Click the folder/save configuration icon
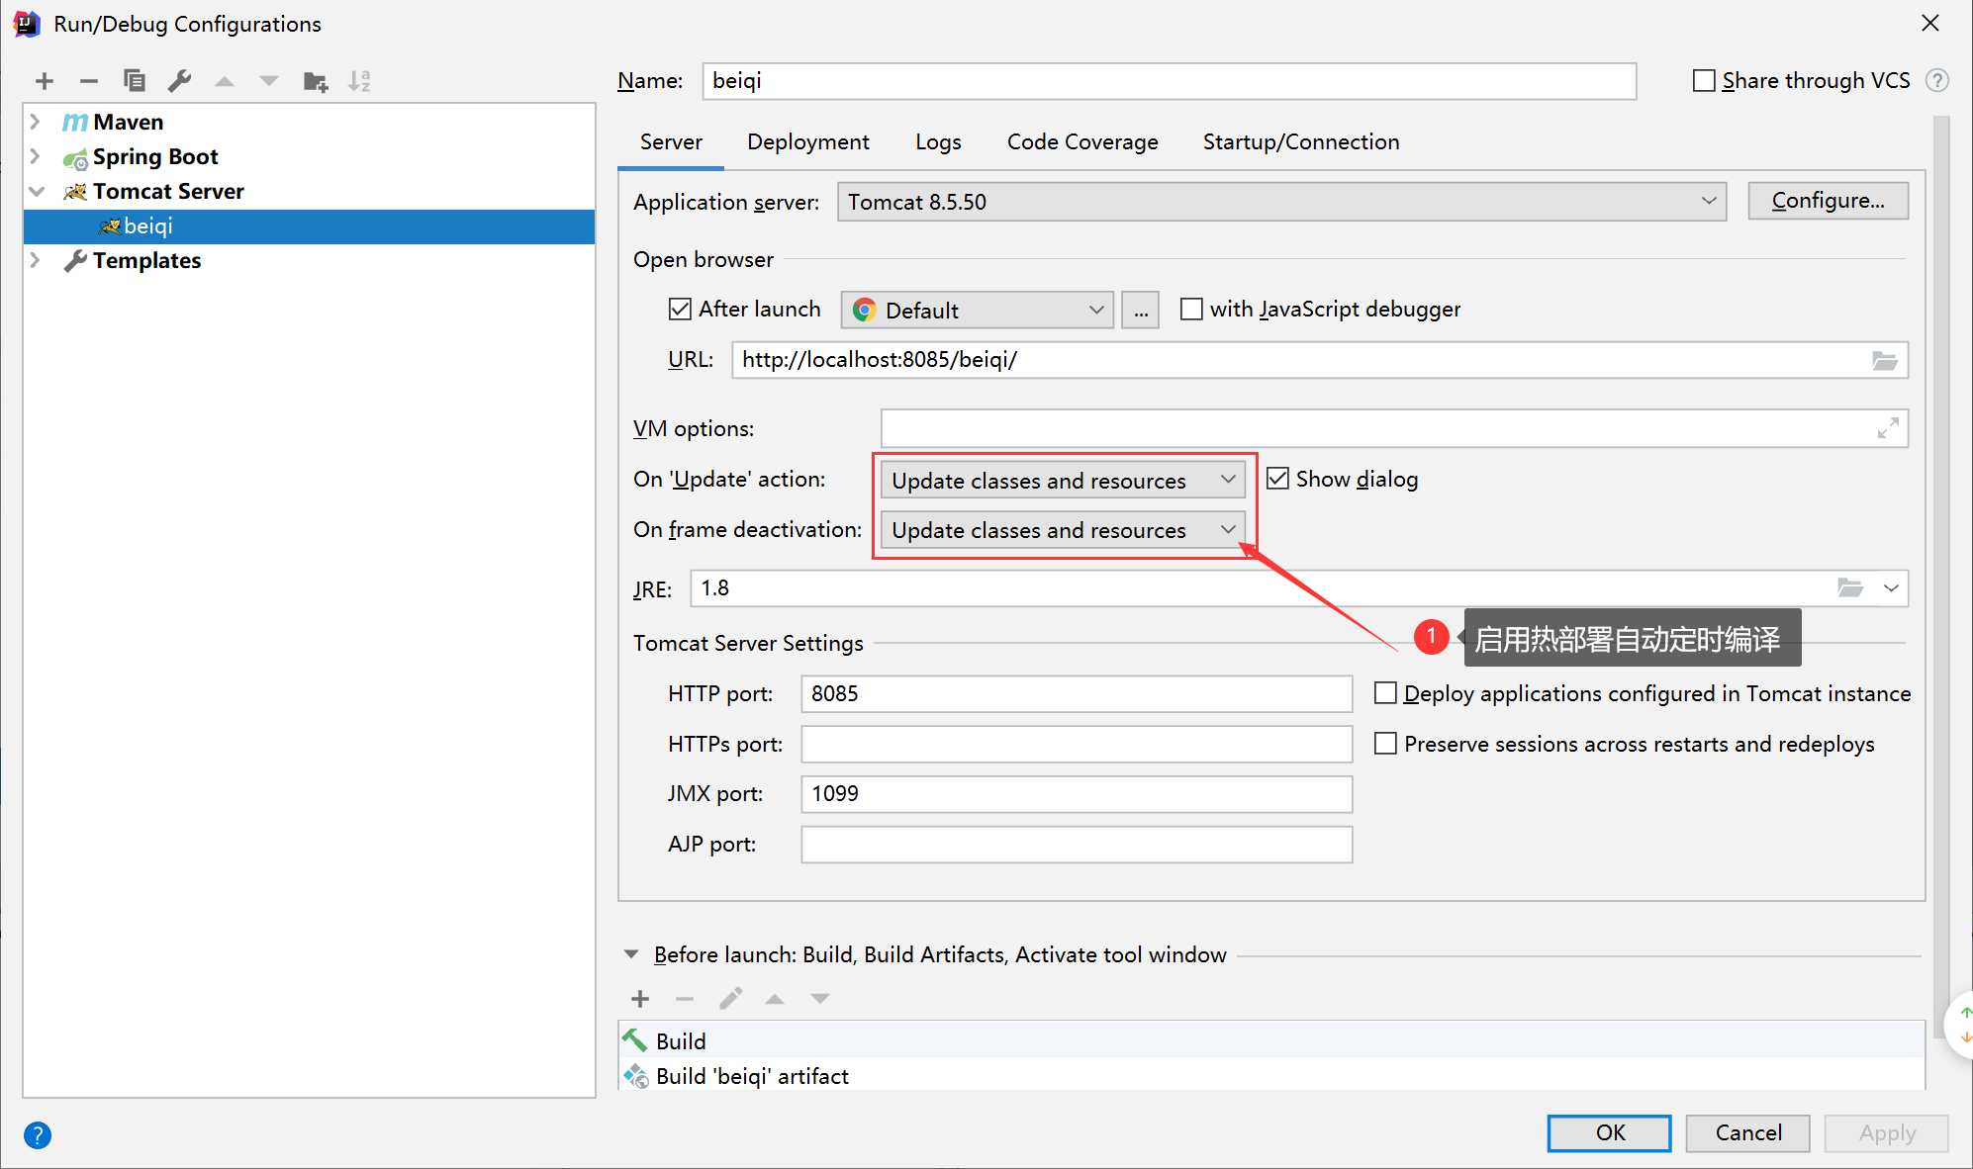The image size is (1973, 1169). [314, 81]
